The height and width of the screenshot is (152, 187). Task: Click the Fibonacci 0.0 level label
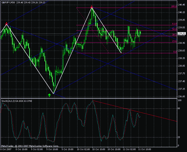175,52
